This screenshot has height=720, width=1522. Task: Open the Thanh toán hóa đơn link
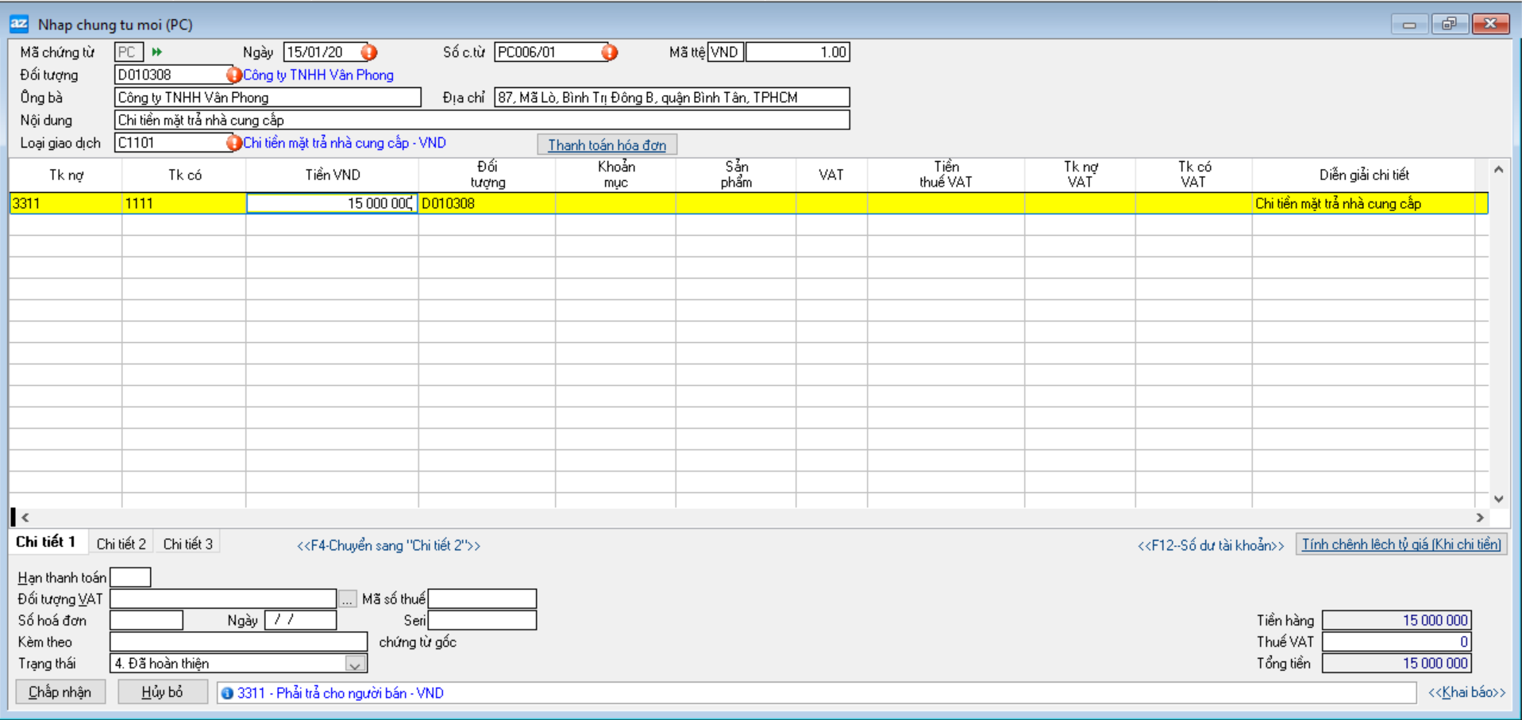(x=607, y=145)
